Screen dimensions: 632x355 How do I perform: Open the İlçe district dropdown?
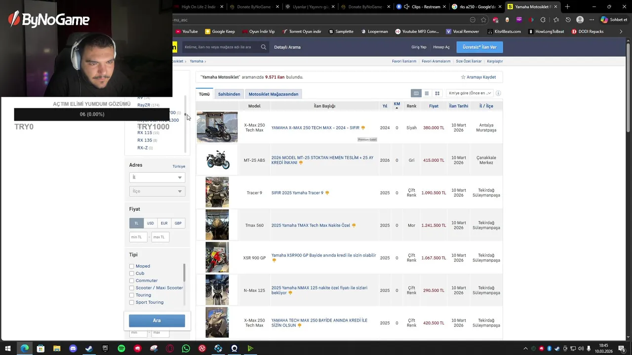coord(157,191)
